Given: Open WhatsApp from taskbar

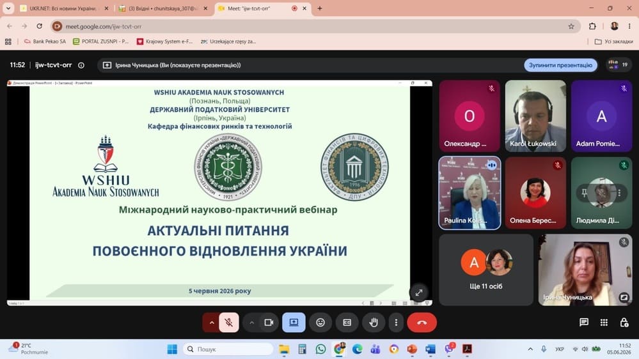Looking at the screenshot, I should tap(320, 349).
